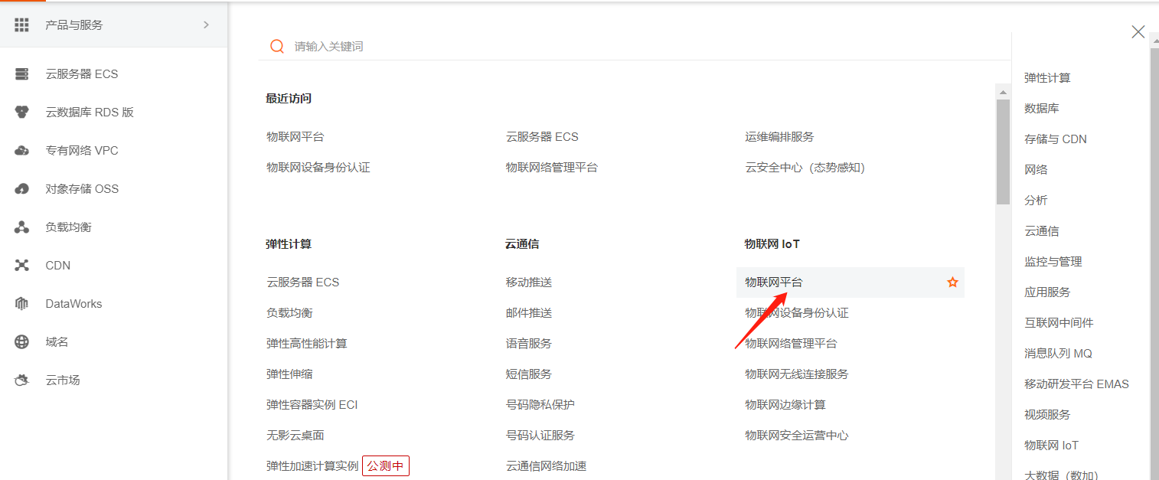
Task: Open 物联网边缘计算 link
Action: coord(785,405)
